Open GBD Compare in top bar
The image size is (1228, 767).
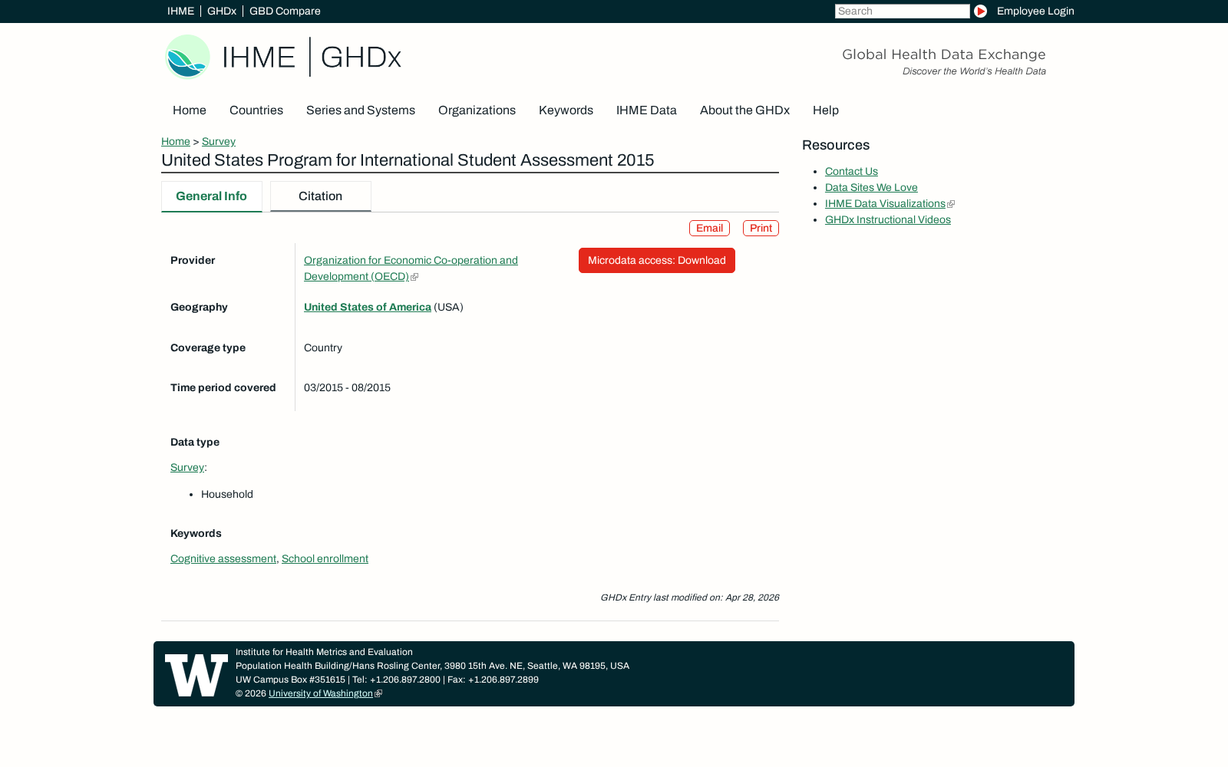[x=285, y=12]
